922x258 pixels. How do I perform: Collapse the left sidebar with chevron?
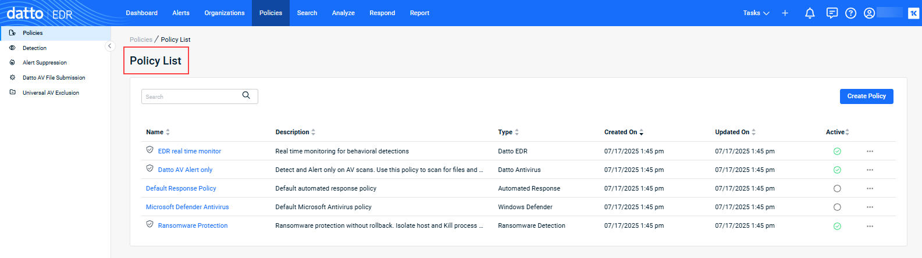pyautogui.click(x=110, y=46)
